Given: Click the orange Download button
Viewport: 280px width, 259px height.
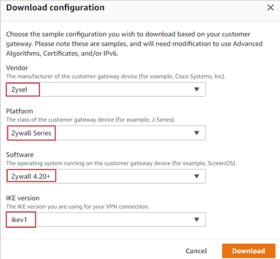Looking at the screenshot, I should point(248,251).
